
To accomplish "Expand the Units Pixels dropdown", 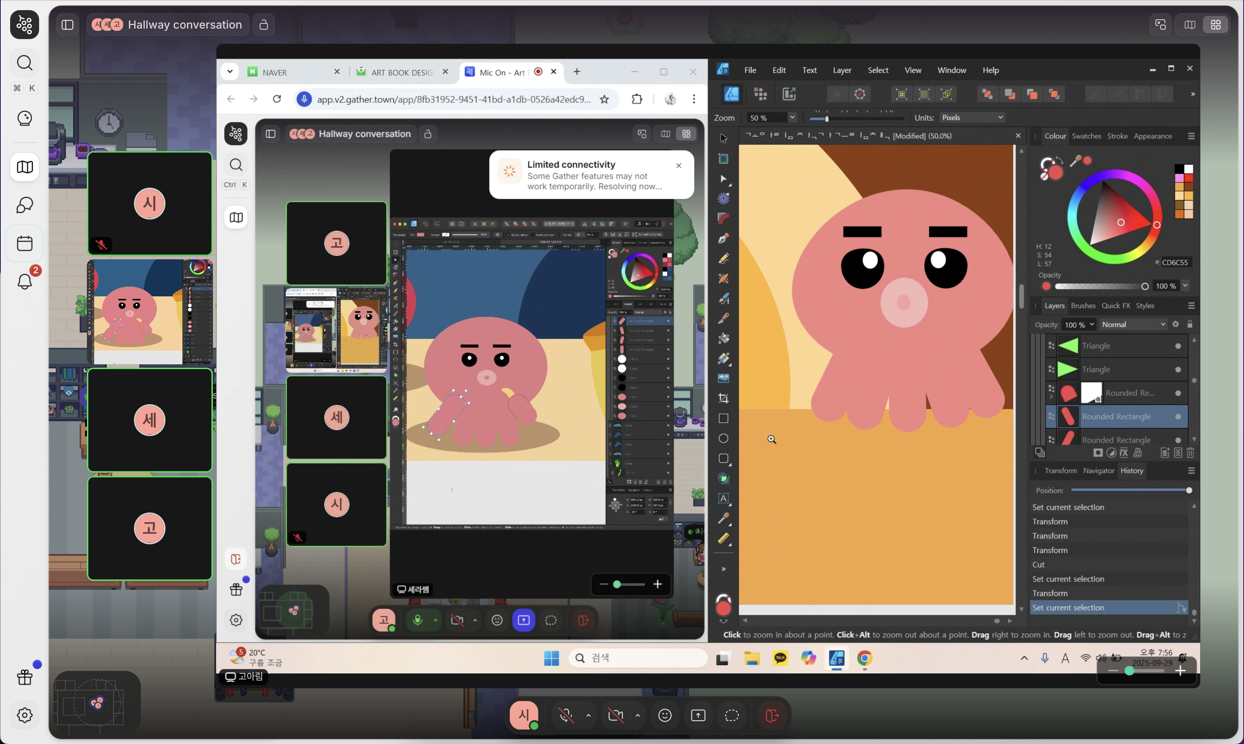I will (972, 117).
